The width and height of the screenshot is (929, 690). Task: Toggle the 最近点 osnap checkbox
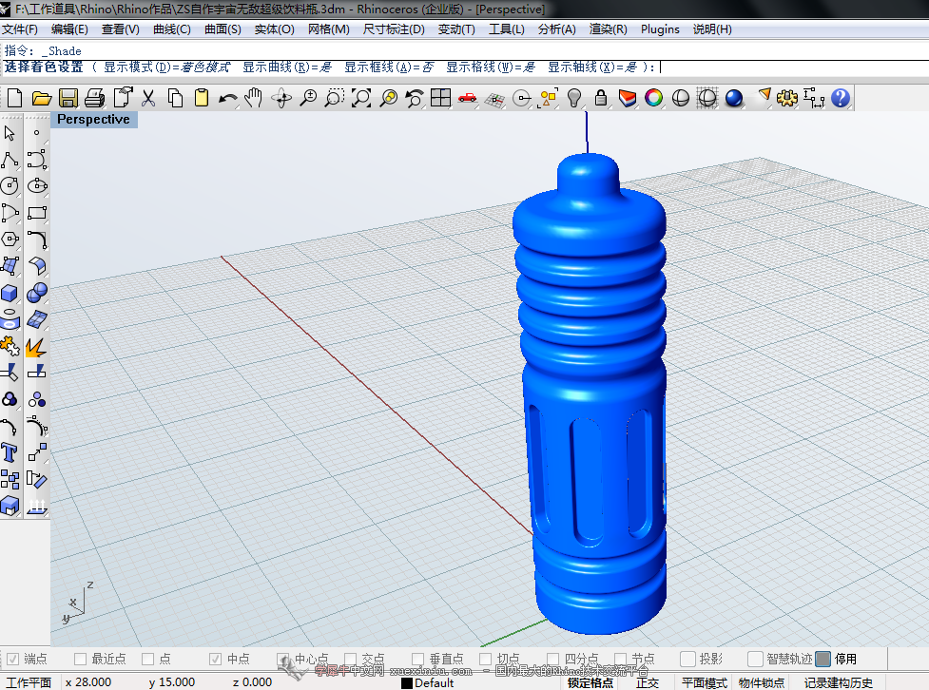coord(81,659)
